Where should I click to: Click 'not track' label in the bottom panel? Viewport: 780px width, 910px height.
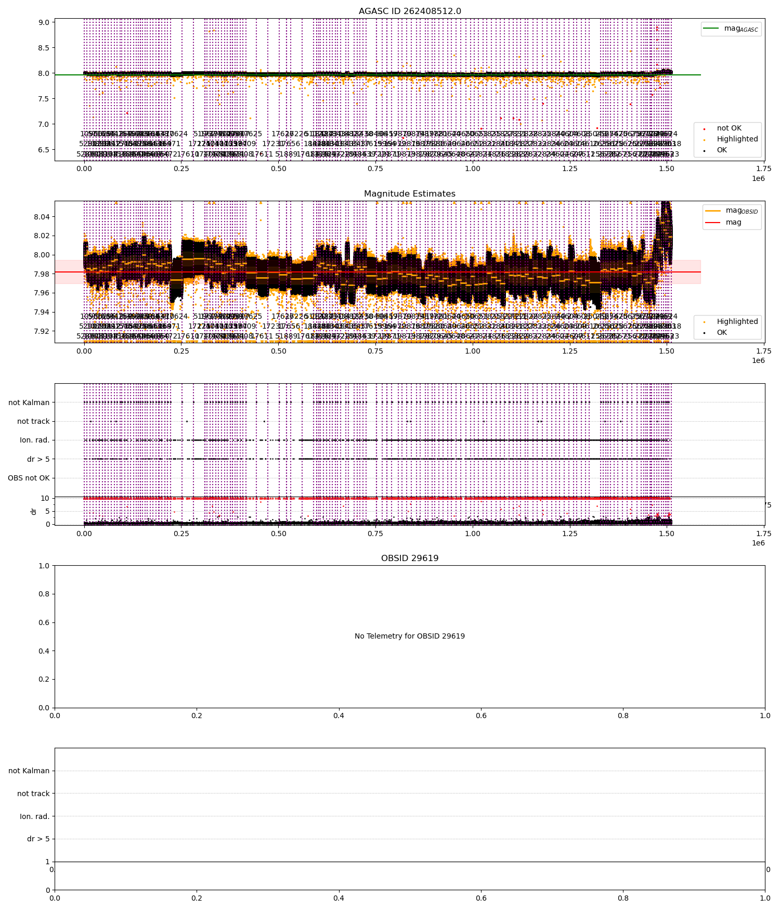(33, 794)
